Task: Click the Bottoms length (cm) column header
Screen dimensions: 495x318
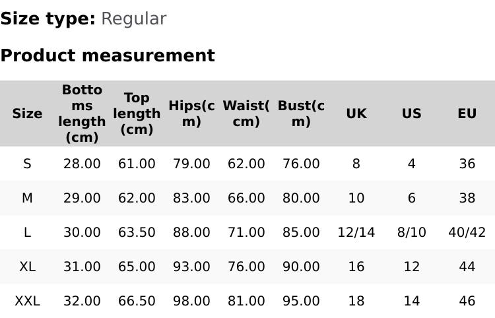Action: click(82, 113)
